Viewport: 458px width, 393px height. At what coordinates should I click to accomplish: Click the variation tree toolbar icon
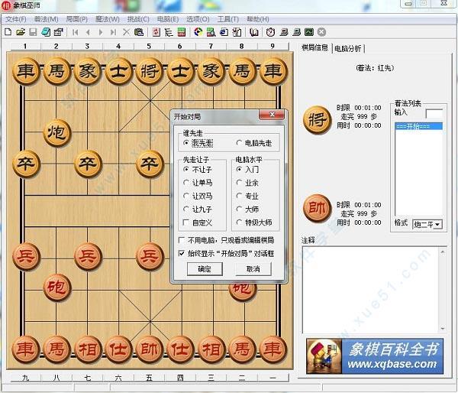click(169, 32)
